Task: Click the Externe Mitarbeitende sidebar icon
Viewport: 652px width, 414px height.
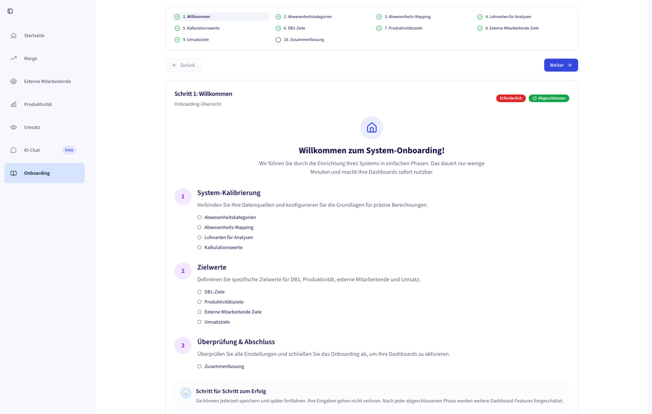Action: pos(14,81)
